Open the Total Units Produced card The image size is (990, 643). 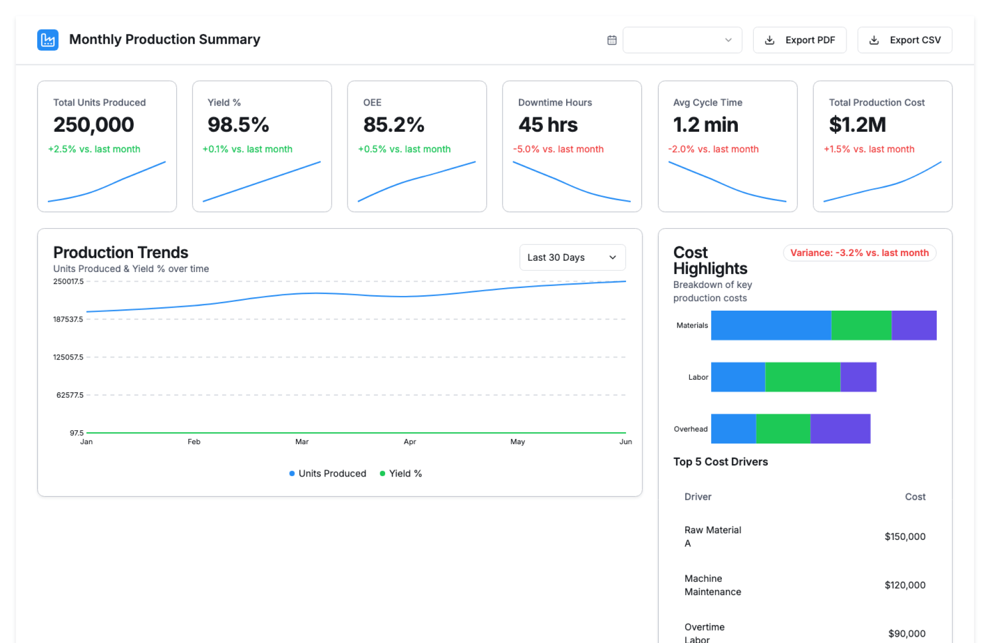107,146
